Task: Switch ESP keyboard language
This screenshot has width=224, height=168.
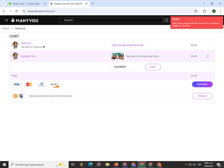Action: [x=199, y=164]
